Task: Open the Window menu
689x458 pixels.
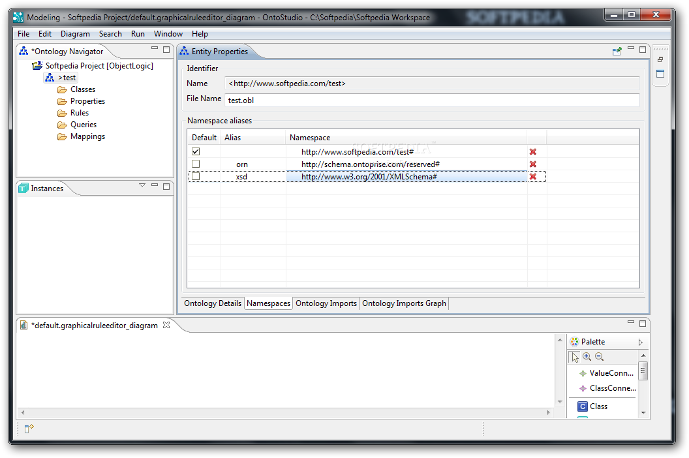Action: tap(168, 34)
